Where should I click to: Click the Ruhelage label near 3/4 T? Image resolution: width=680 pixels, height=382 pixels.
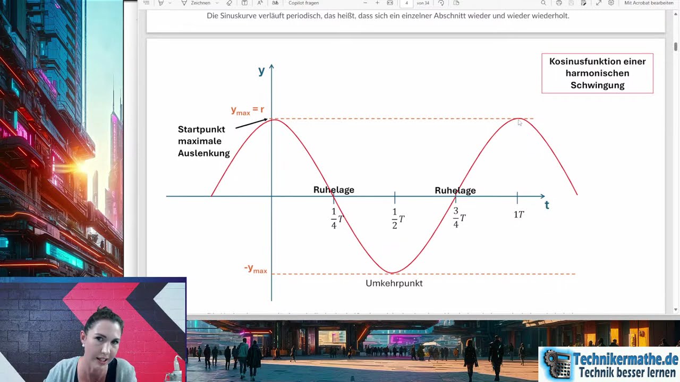point(455,190)
